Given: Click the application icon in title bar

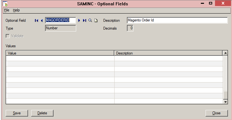Looking at the screenshot, I should coord(5,3).
